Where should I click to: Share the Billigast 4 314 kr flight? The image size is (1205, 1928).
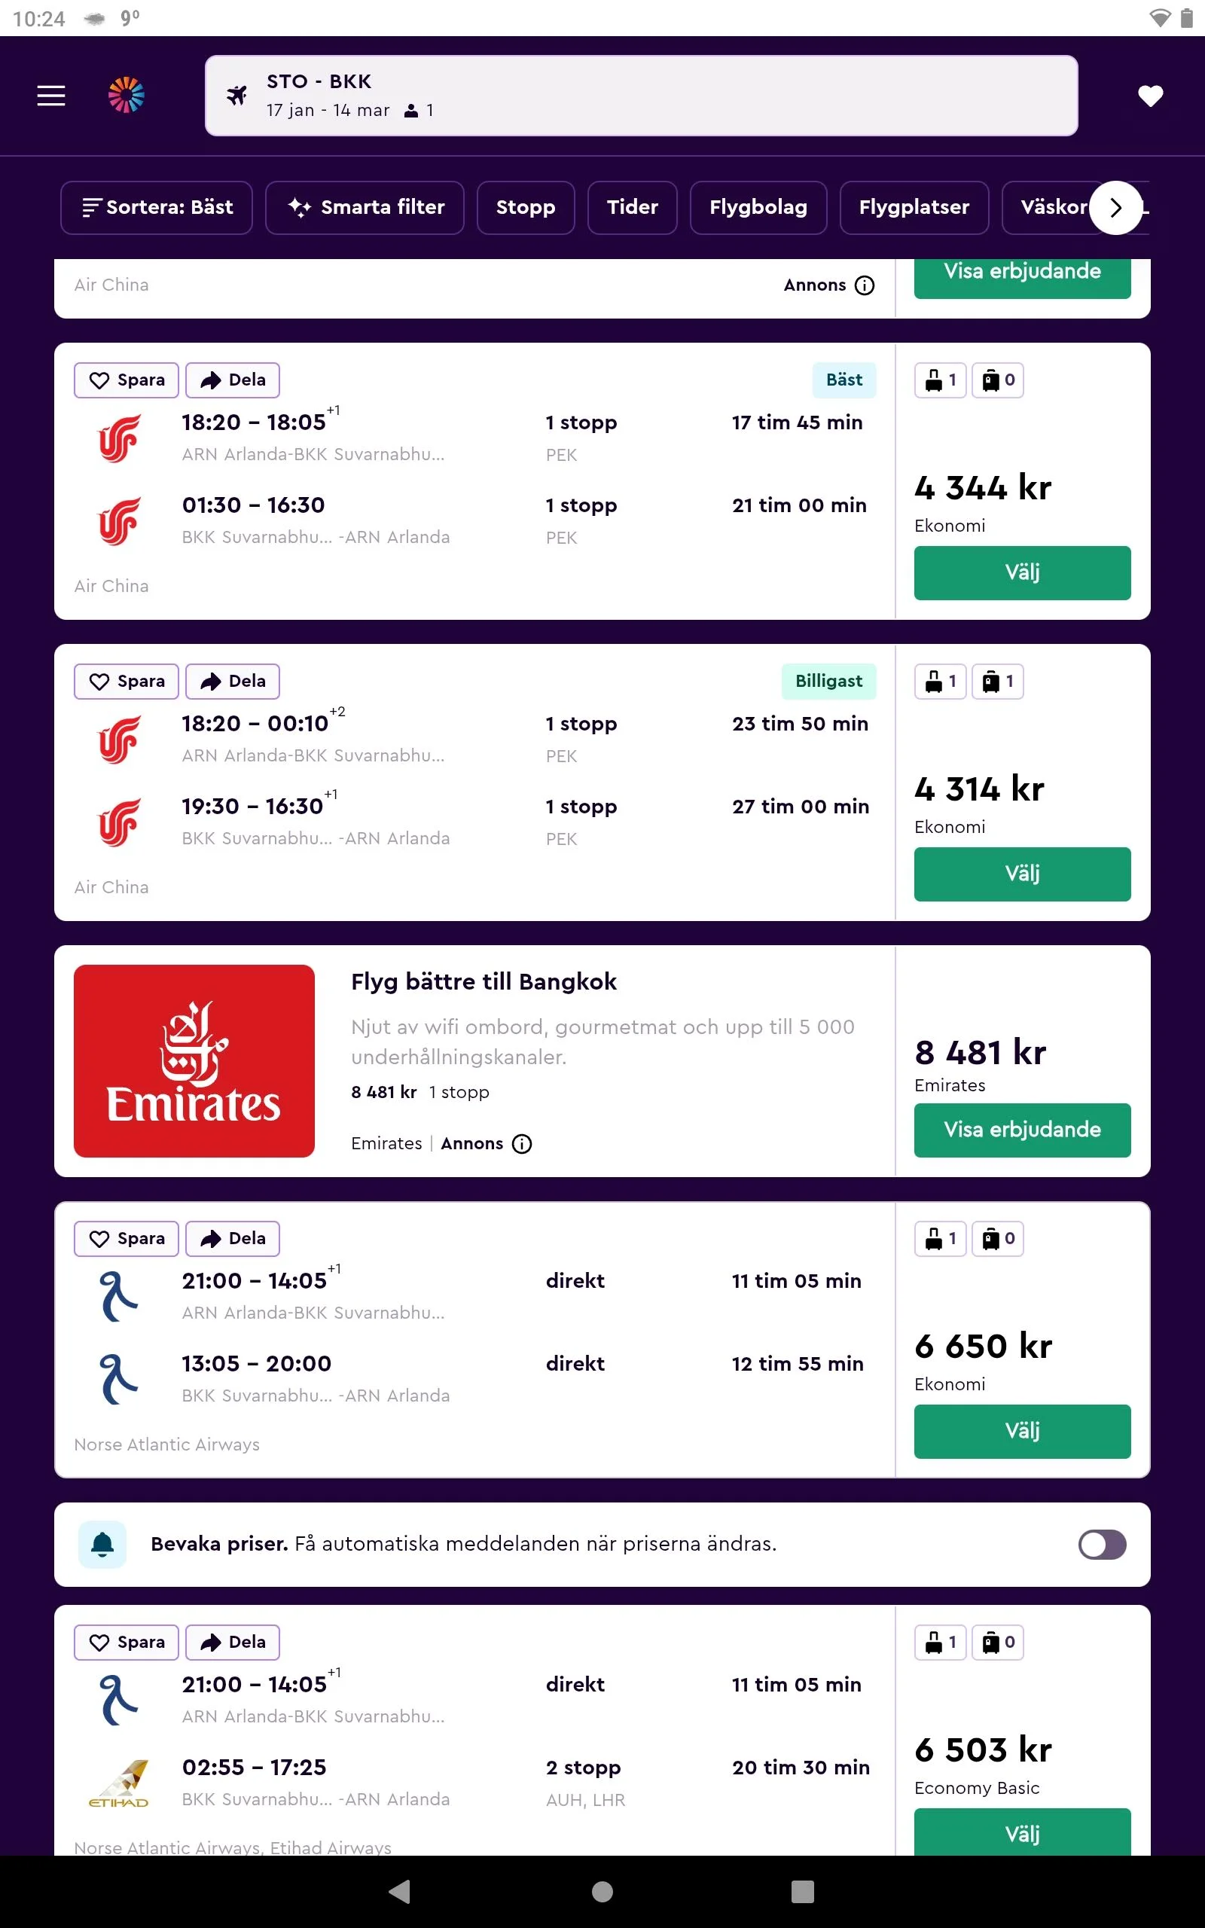click(233, 681)
